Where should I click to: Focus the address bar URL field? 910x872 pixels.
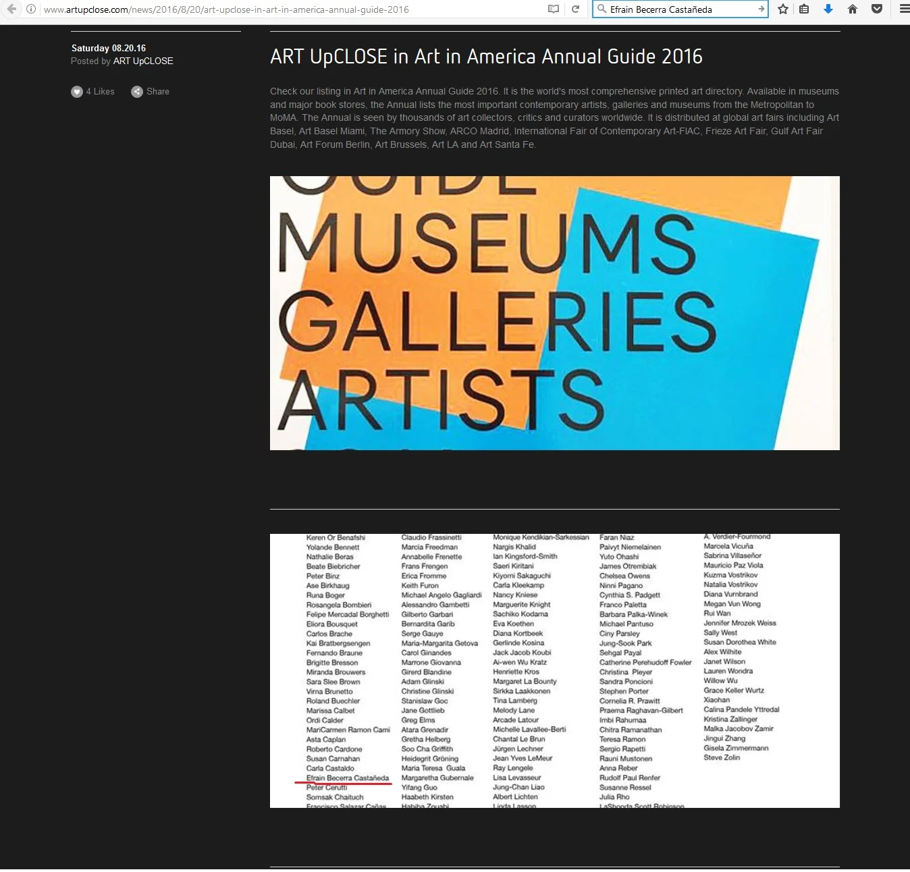(290, 9)
